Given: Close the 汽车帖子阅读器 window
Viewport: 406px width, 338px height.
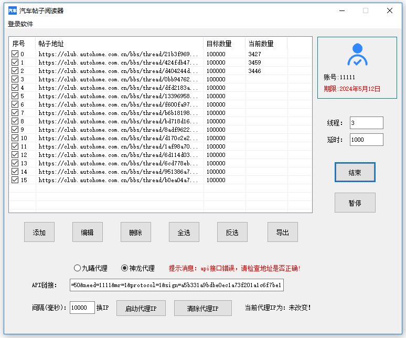Looking at the screenshot, I should [x=389, y=10].
